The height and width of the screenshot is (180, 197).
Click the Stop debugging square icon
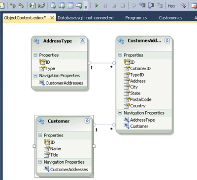[114, 6]
